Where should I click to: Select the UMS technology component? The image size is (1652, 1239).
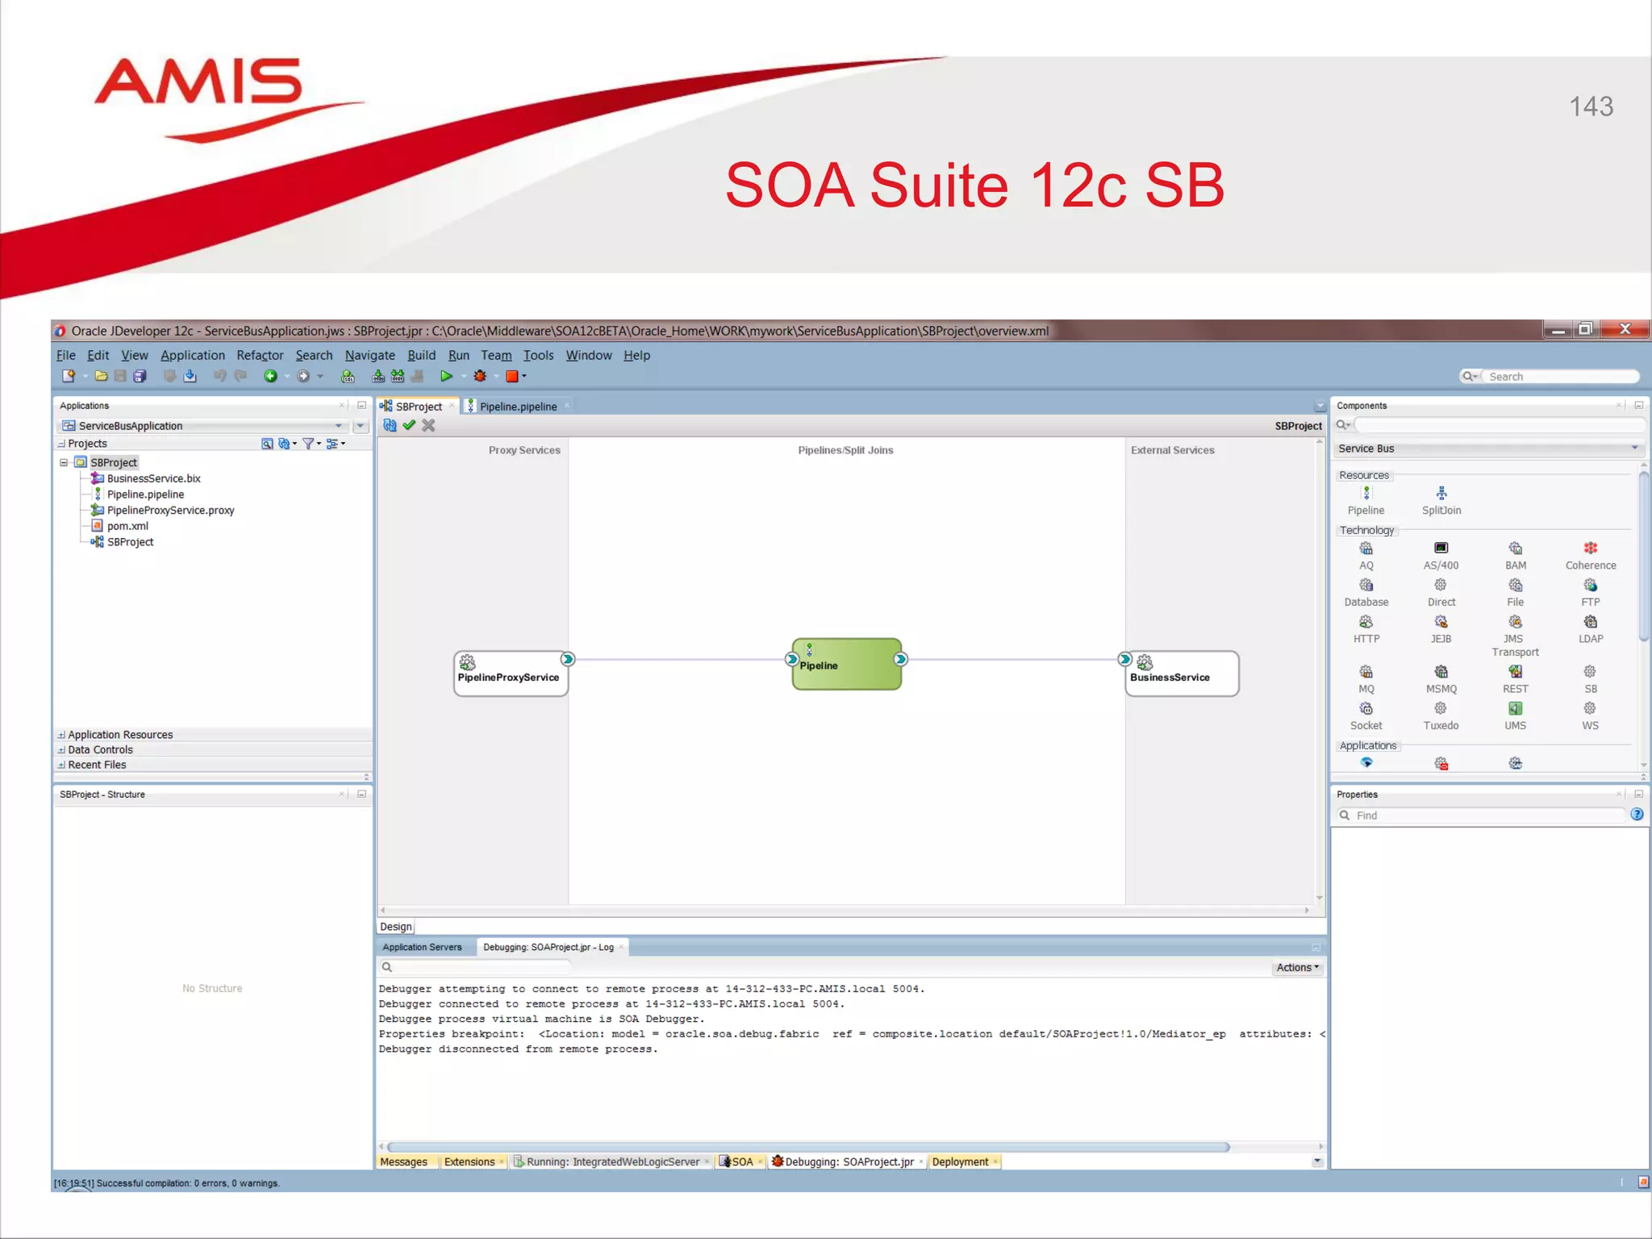point(1516,716)
